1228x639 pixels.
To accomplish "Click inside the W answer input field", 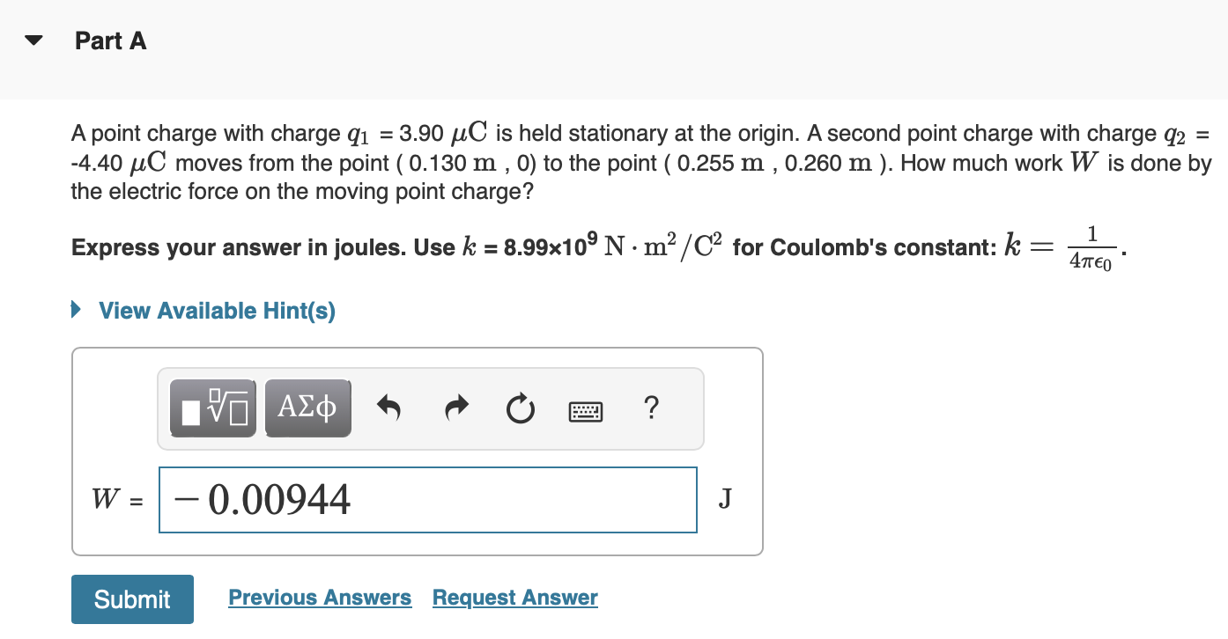I will click(427, 499).
